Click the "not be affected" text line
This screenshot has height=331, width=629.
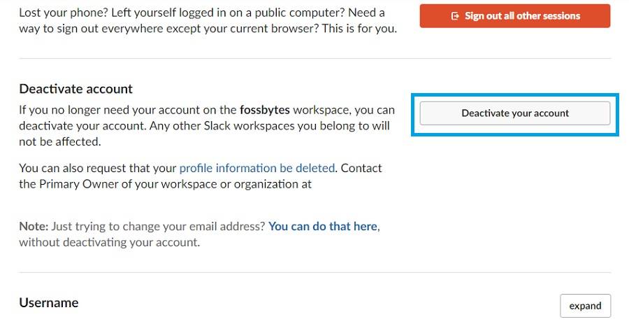[60, 142]
